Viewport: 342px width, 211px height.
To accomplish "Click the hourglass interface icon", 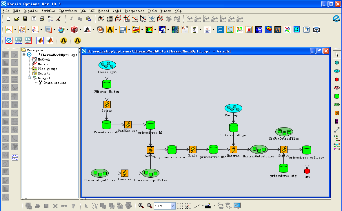I will (x=194, y=30).
